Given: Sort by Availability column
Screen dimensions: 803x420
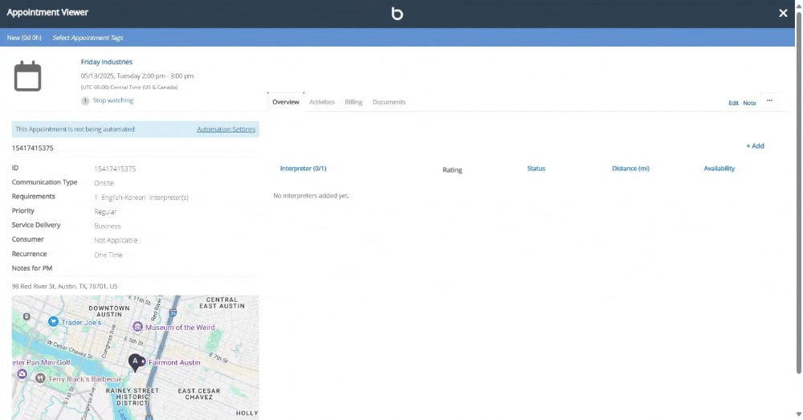Looking at the screenshot, I should click(x=719, y=169).
